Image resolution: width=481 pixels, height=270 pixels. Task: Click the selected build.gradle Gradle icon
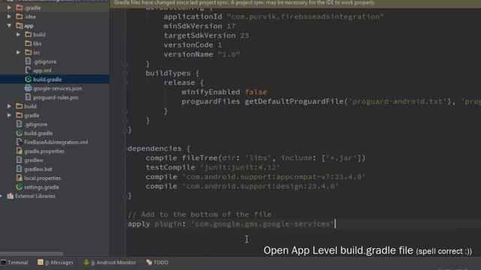click(29, 79)
